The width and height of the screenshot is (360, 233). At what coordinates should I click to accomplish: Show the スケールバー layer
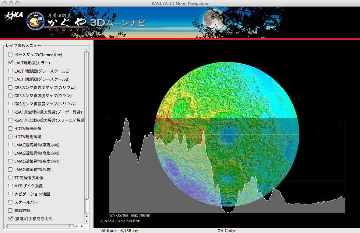point(10,202)
